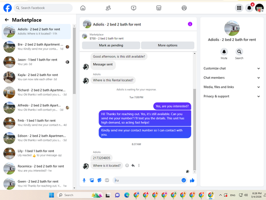The width and height of the screenshot is (266, 200).
Task: Open Adiolis conversation in chat list
Action: tap(36, 31)
